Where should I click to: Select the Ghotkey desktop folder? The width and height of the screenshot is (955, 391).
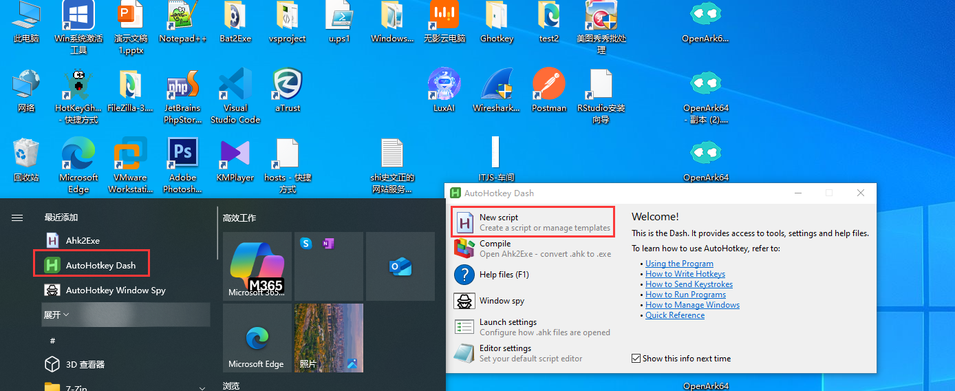click(x=497, y=23)
